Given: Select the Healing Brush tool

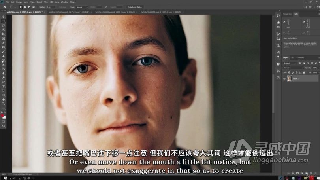Looking at the screenshot, I should (x=3, y=47).
